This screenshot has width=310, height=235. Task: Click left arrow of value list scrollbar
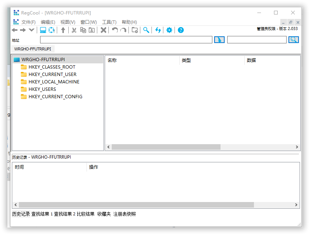(108, 147)
